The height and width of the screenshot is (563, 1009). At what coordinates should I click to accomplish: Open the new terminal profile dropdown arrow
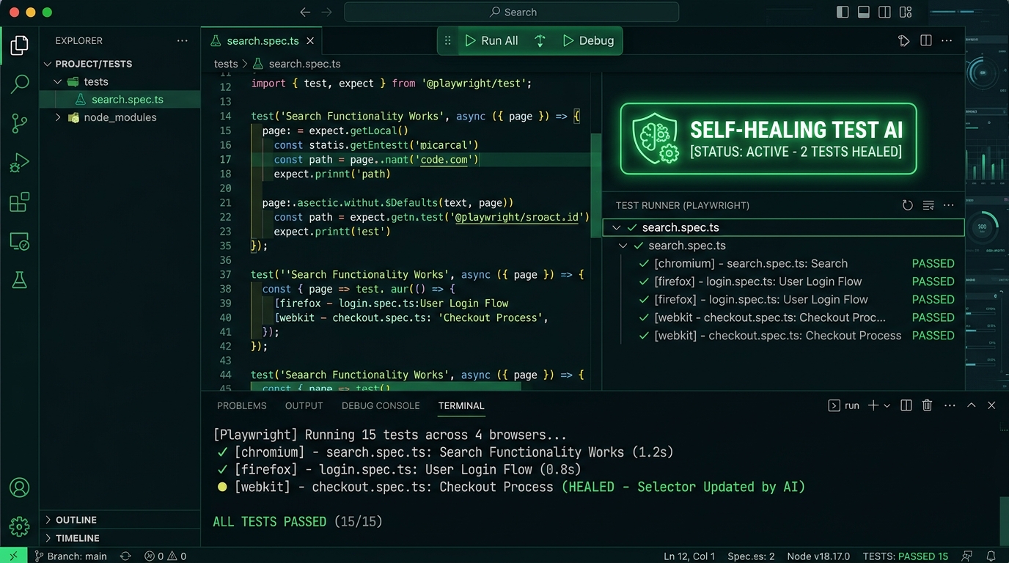(887, 405)
